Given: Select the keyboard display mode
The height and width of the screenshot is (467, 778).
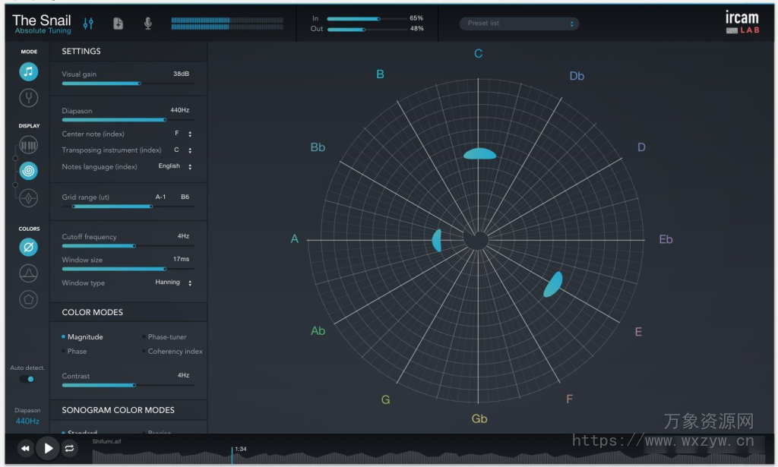Looking at the screenshot, I should [27, 144].
